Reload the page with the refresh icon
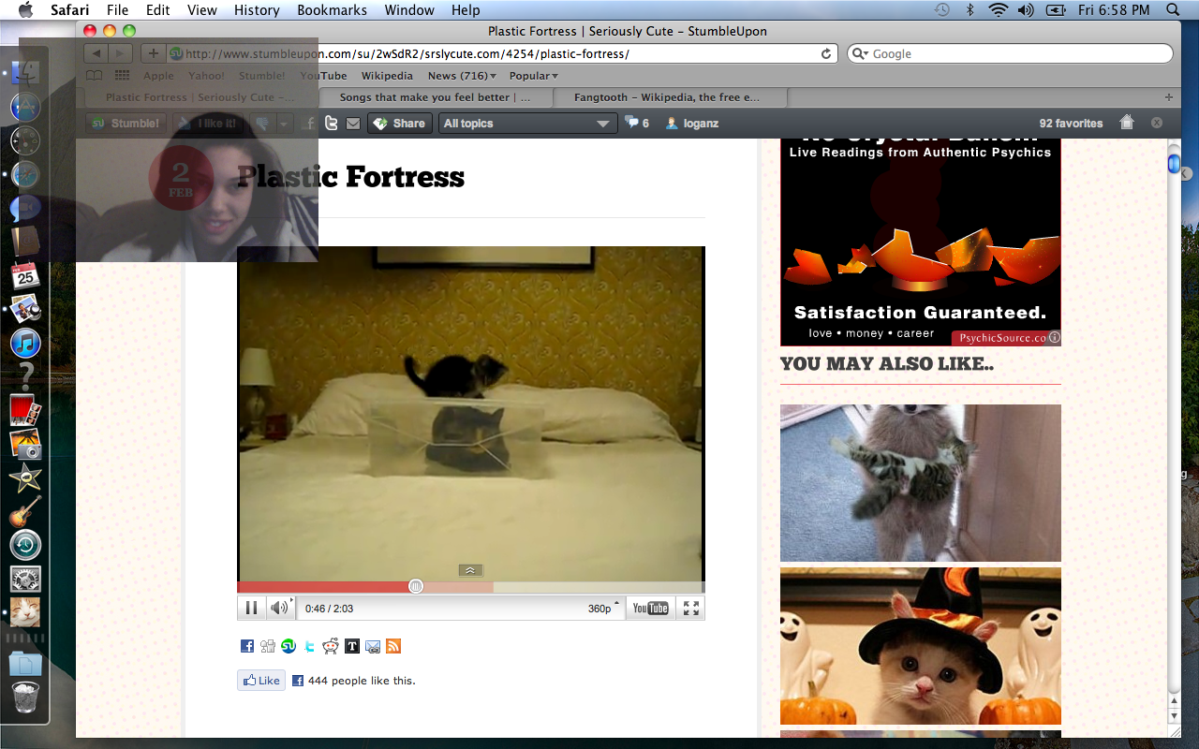Image resolution: width=1199 pixels, height=749 pixels. 826,54
